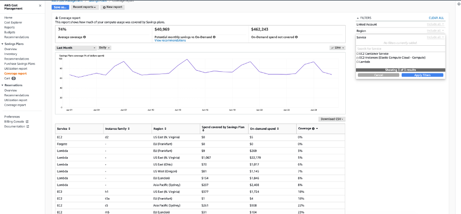Click the Coverage column header info icon
461x214 pixels.
pyautogui.click(x=313, y=129)
